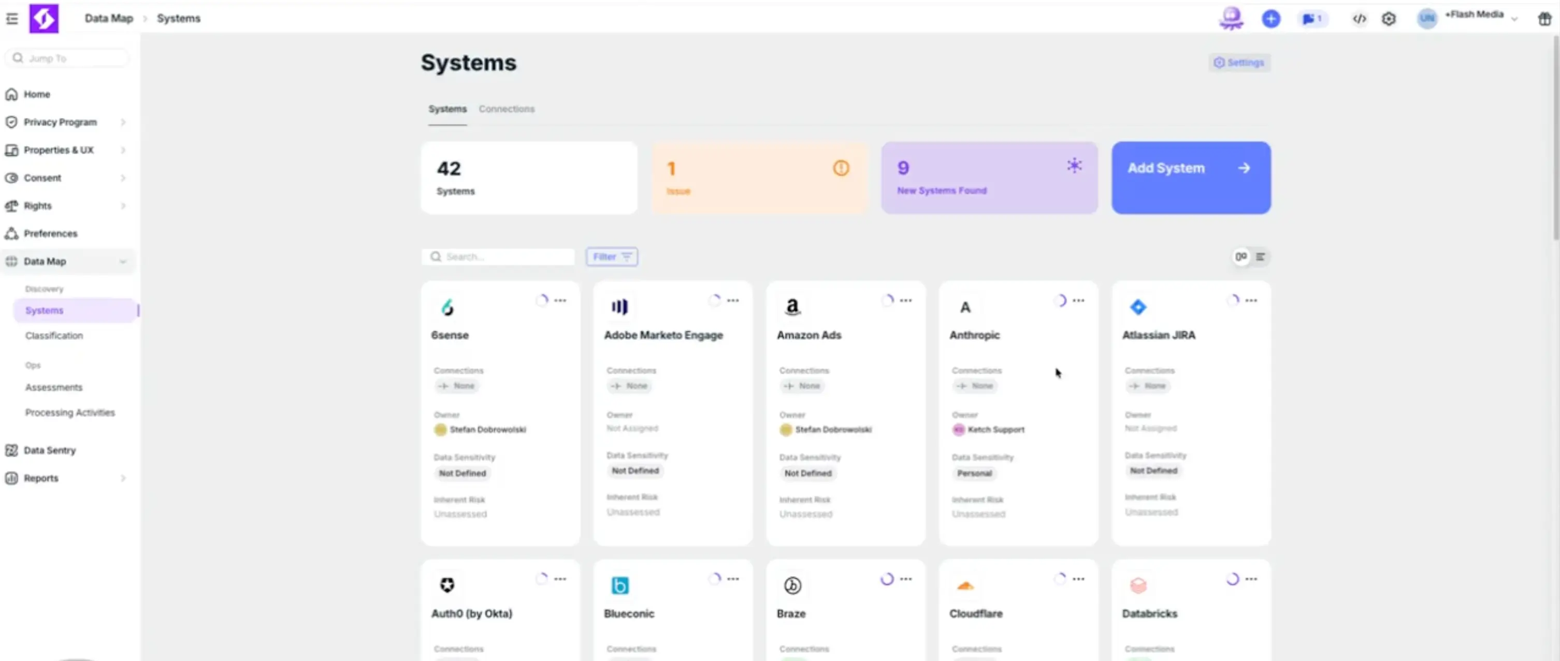The width and height of the screenshot is (1560, 661).
Task: Open the Ketch logo home icon
Action: tap(44, 19)
